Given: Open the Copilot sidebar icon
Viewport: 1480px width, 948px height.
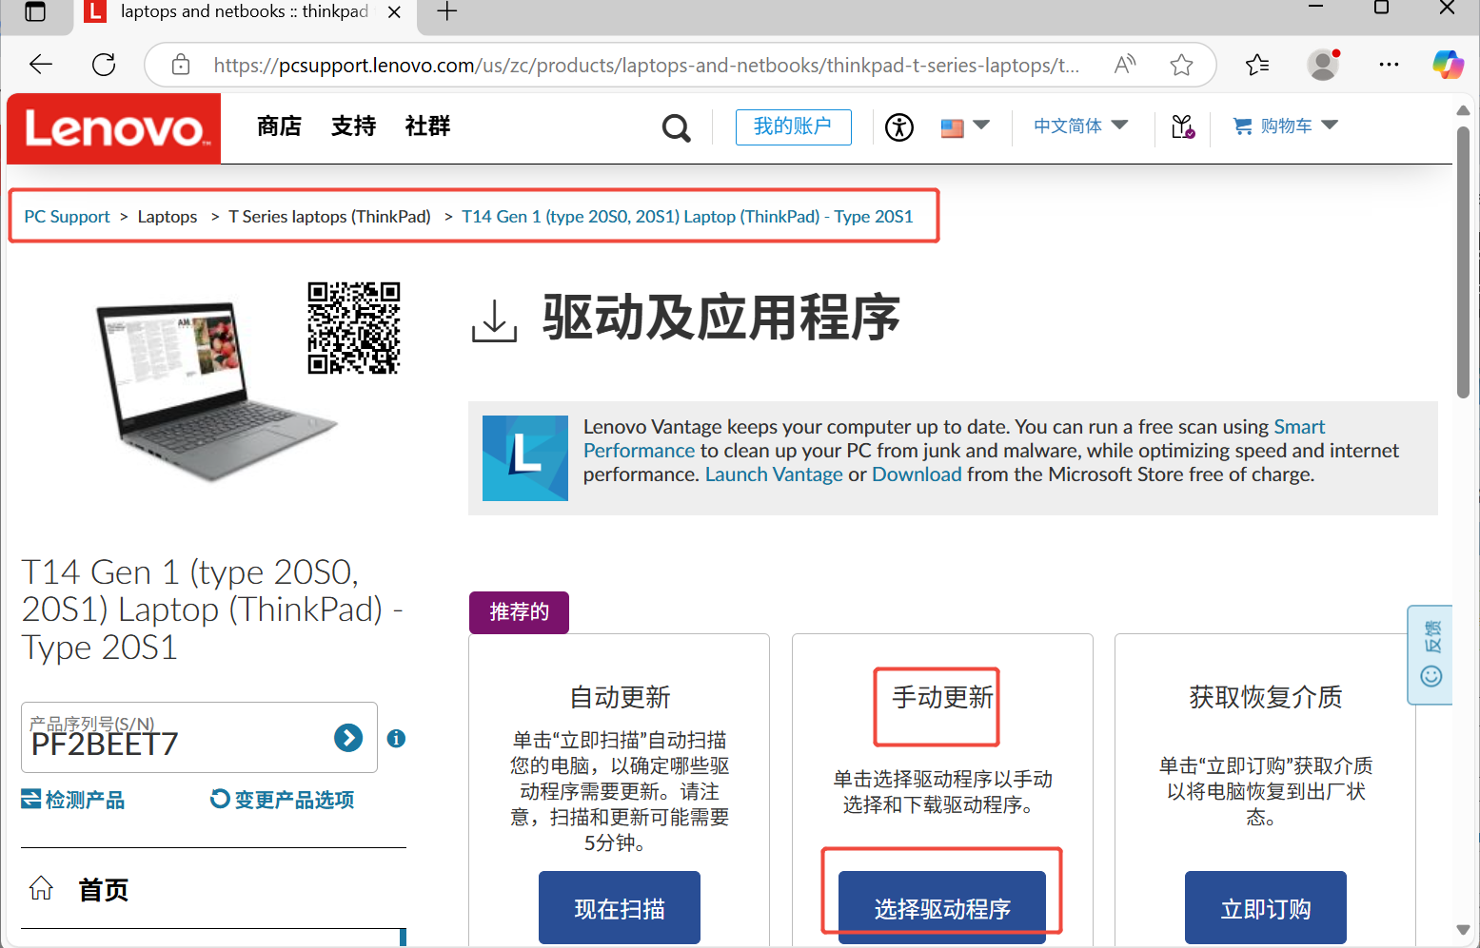Looking at the screenshot, I should pyautogui.click(x=1448, y=65).
